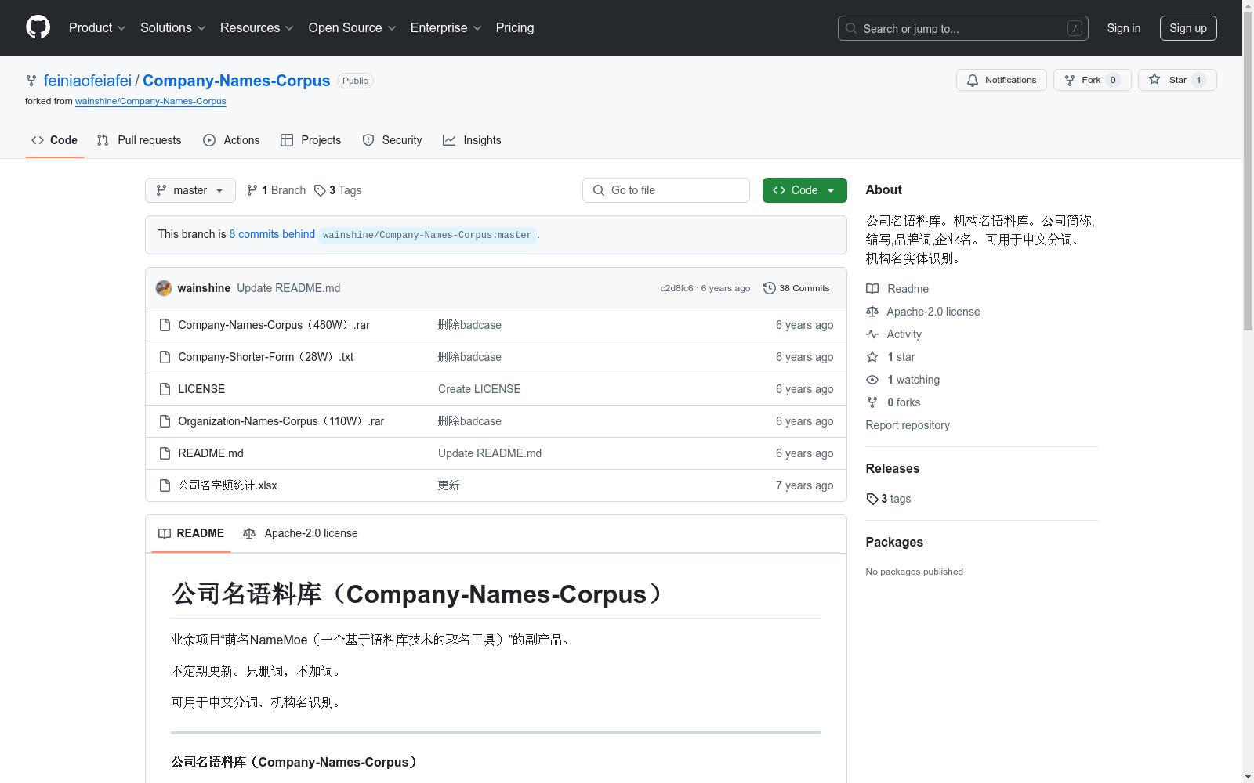
Task: Open the Packages heading link
Action: coord(894,542)
